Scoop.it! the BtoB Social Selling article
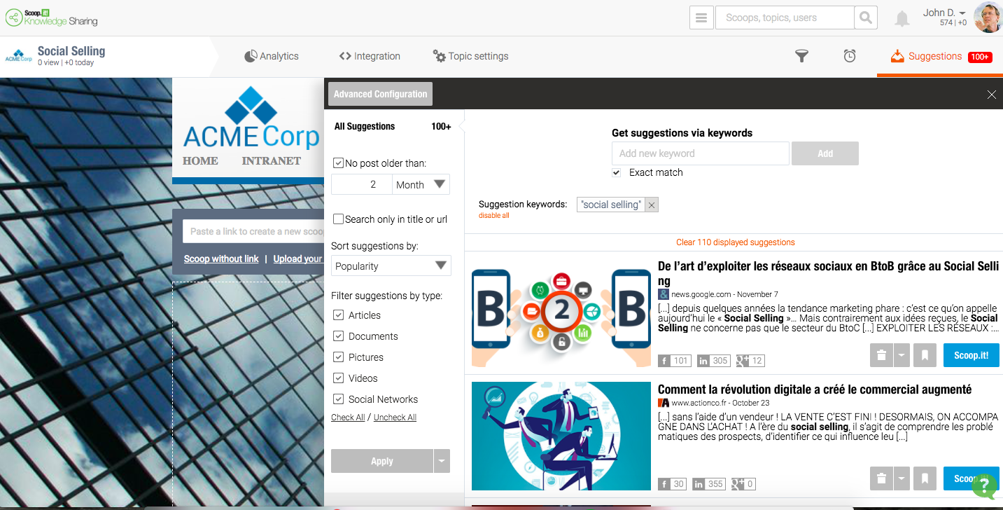Image resolution: width=1003 pixels, height=510 pixels. coord(972,355)
